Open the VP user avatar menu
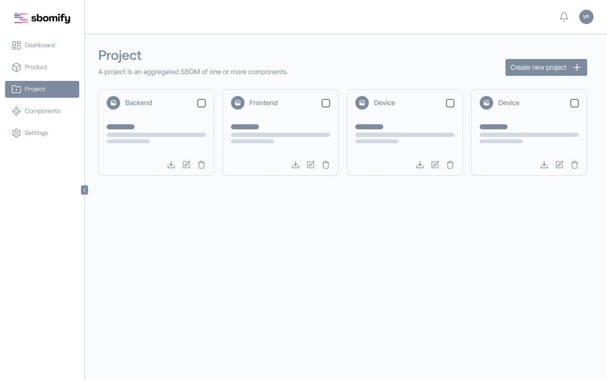607x380 pixels. [x=586, y=17]
